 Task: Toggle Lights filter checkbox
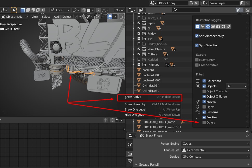point(204,107)
